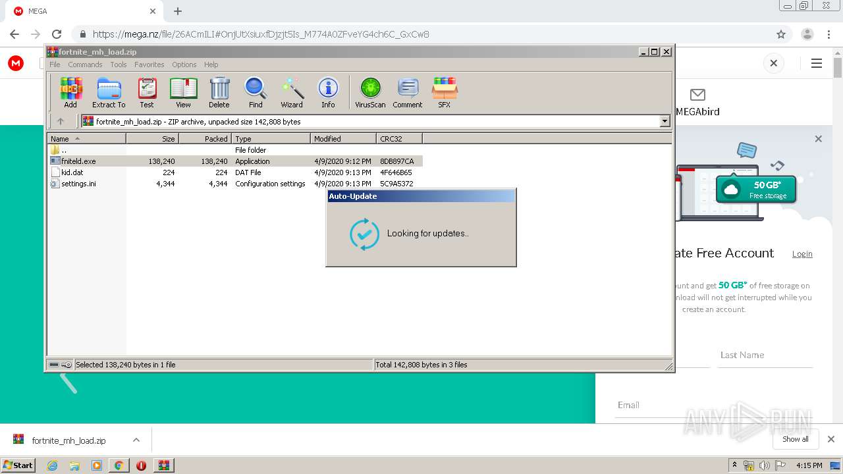Sort files by Name column

pyautogui.click(x=86, y=138)
